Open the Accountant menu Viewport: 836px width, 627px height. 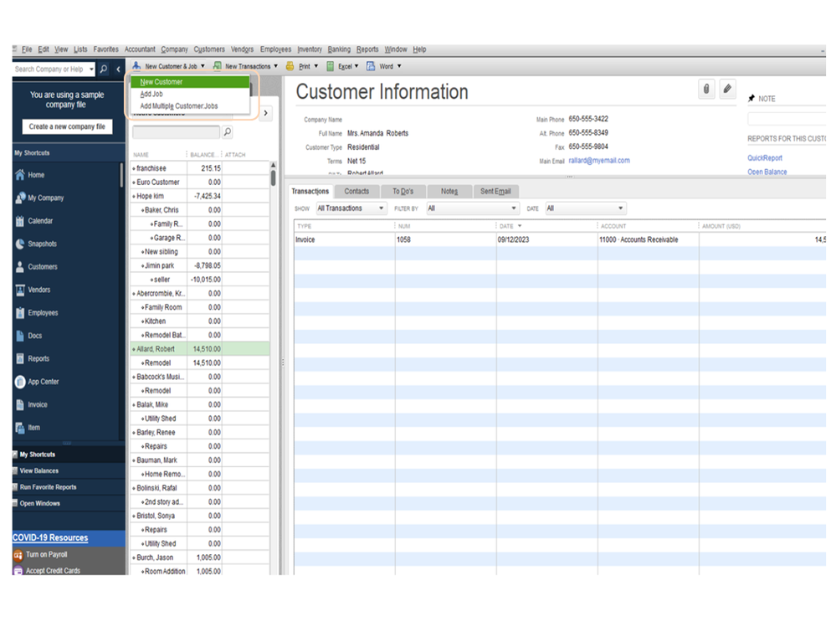click(140, 49)
